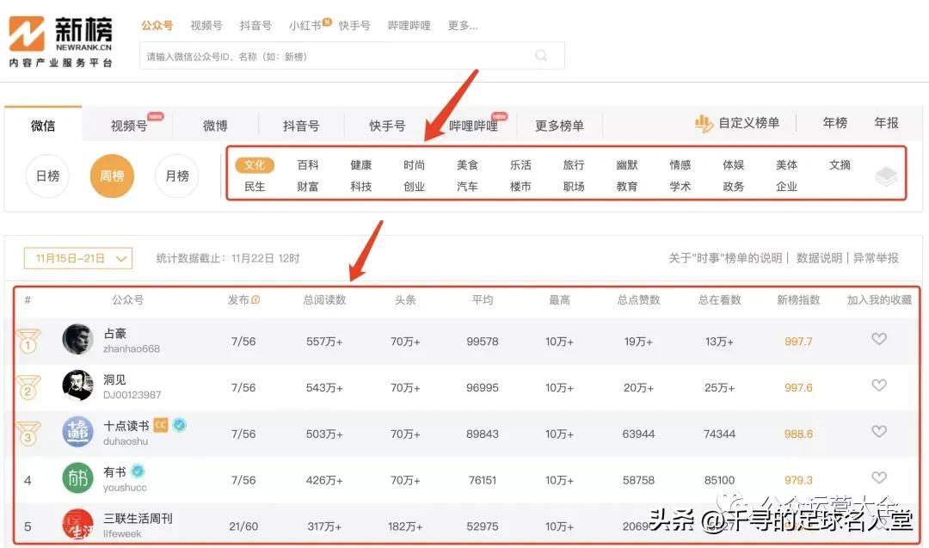
Task: Open the 11月15日–21日 date dropdown
Action: coord(77,257)
